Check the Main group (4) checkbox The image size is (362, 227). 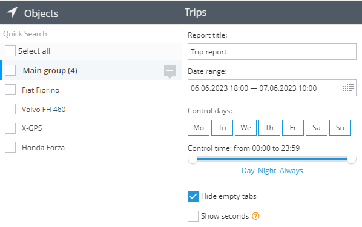[10, 70]
